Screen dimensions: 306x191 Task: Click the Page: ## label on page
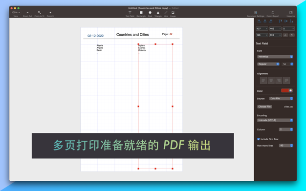(x=167, y=34)
